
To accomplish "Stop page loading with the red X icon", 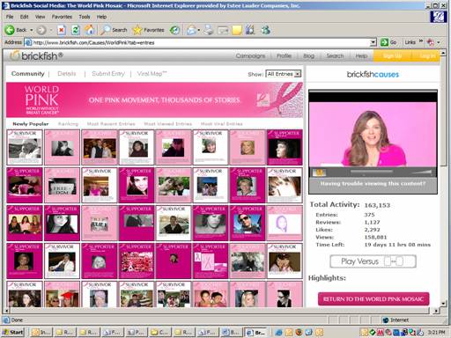I will click(x=61, y=30).
